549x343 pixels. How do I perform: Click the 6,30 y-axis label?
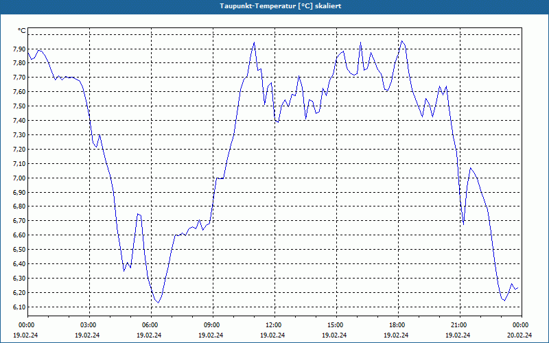(19, 279)
